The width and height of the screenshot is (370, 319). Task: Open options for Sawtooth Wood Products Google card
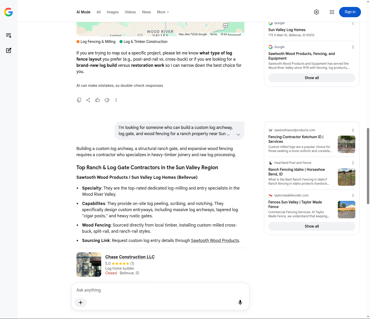tap(353, 47)
